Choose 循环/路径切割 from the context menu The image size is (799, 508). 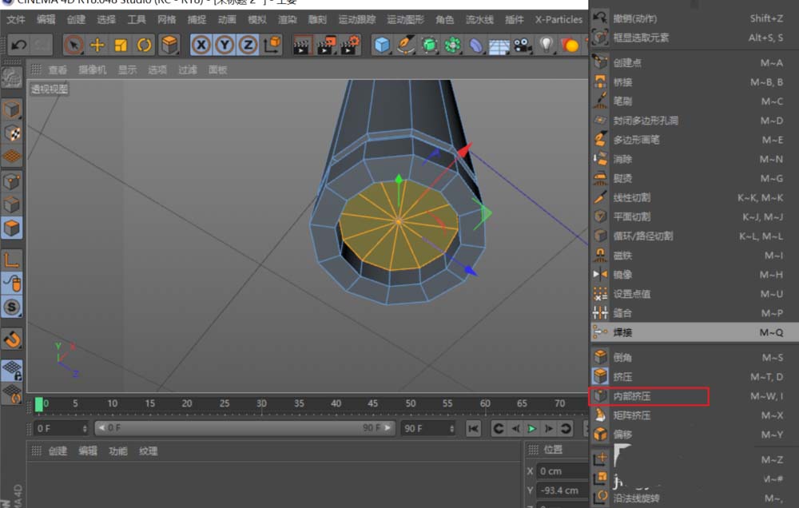pos(642,236)
